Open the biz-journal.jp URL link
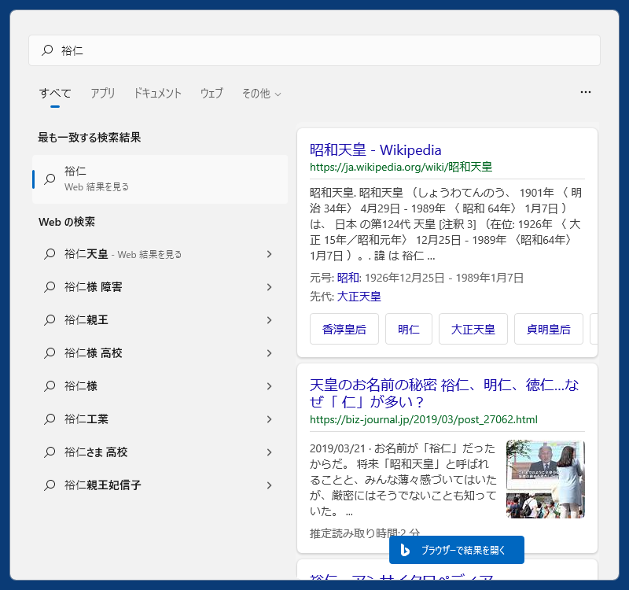The image size is (629, 590). tap(423, 419)
